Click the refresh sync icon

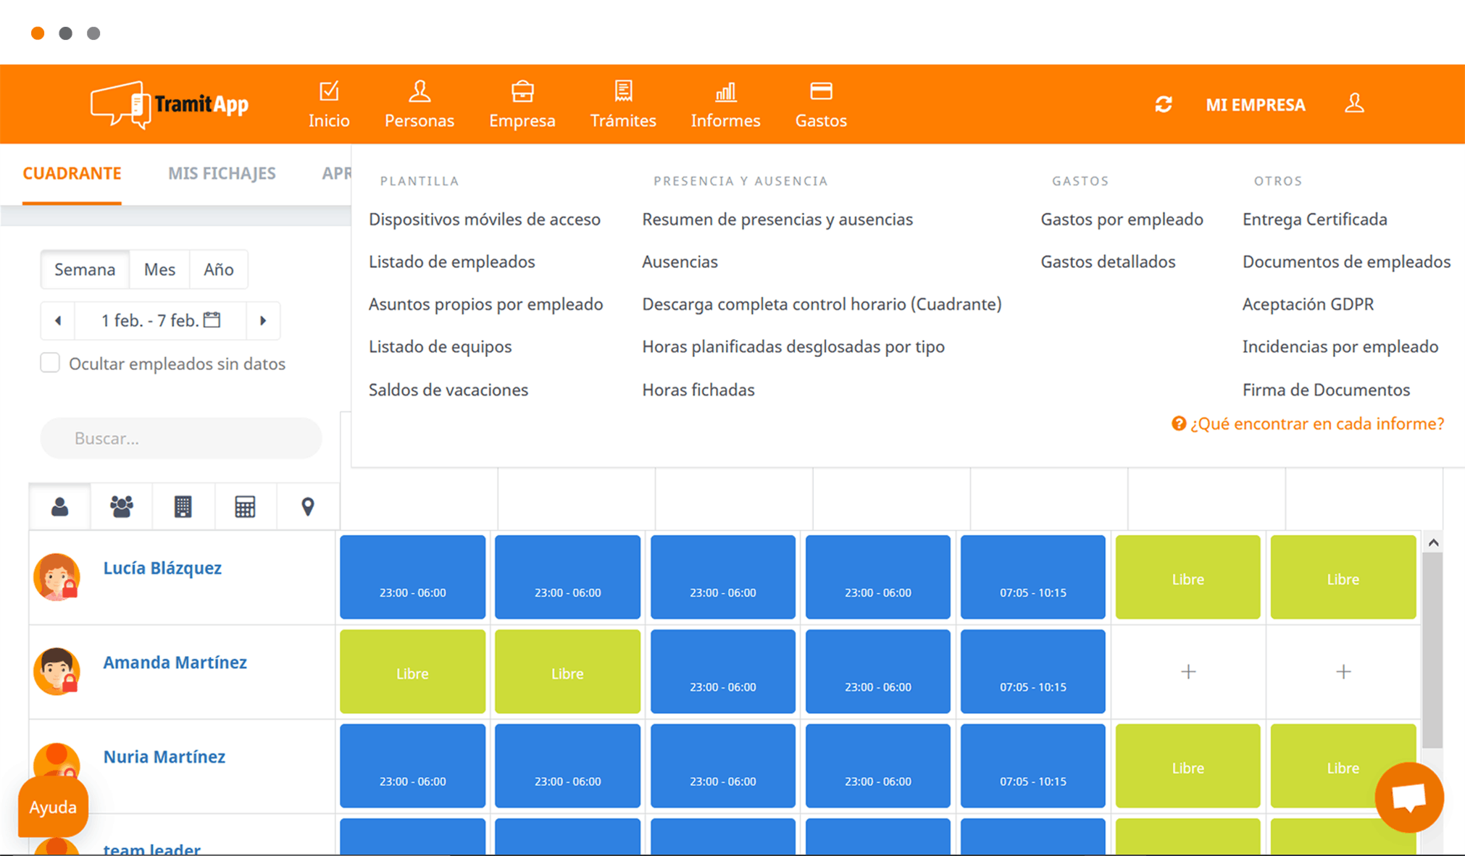click(1164, 104)
